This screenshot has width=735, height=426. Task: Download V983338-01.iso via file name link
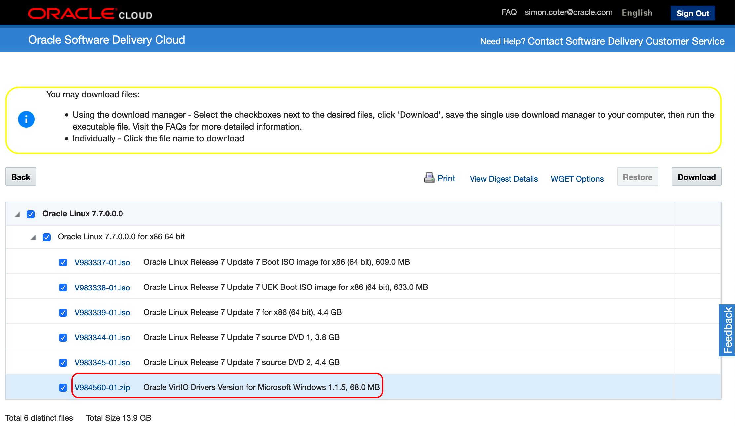point(102,288)
